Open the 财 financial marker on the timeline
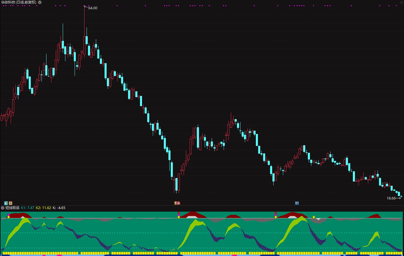 [x=297, y=203]
